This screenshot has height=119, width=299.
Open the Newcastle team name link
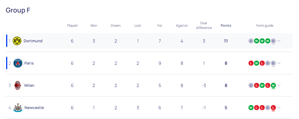point(34,108)
